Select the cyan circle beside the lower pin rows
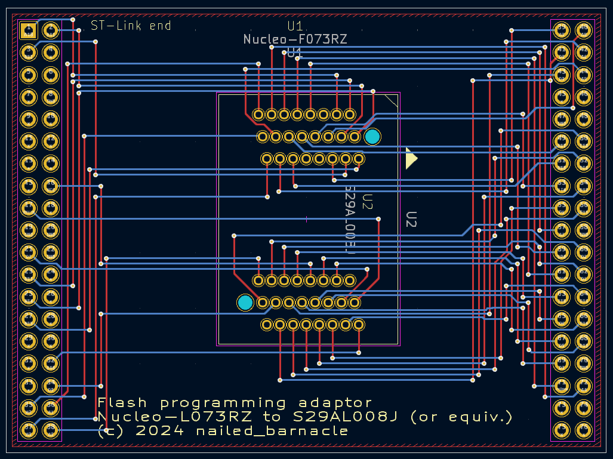Screen dimensions: 613x459 [x=245, y=303]
